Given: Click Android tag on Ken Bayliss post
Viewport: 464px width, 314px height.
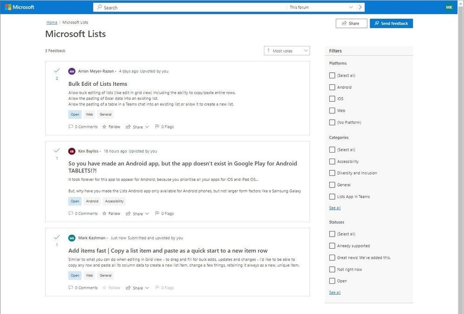Looking at the screenshot, I should pos(92,201).
